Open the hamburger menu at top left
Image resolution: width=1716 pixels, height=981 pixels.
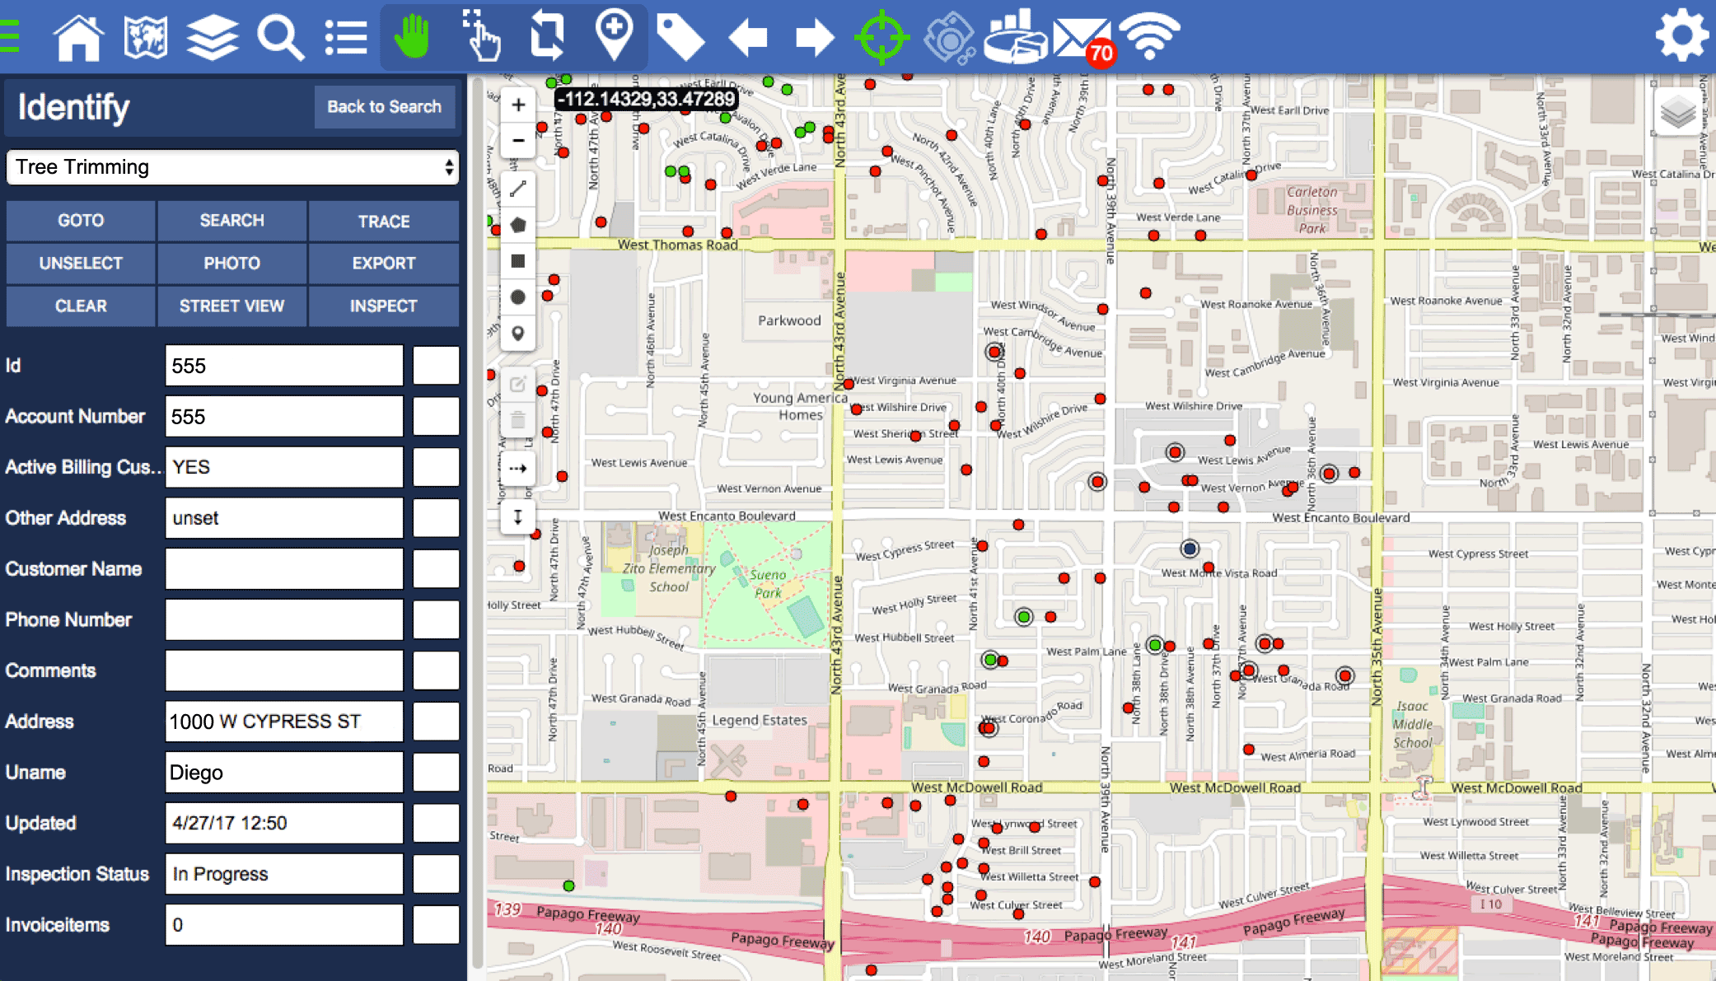(x=9, y=36)
